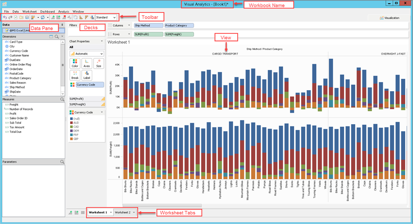The width and height of the screenshot is (413, 224).
Task: Expand the Automatic chart type dropdown
Action: [x=101, y=54]
